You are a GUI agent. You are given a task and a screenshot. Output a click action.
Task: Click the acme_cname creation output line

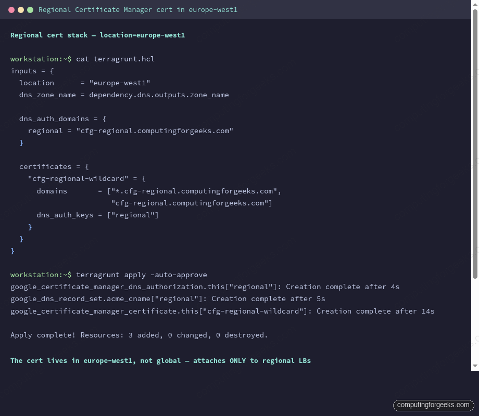coord(168,298)
